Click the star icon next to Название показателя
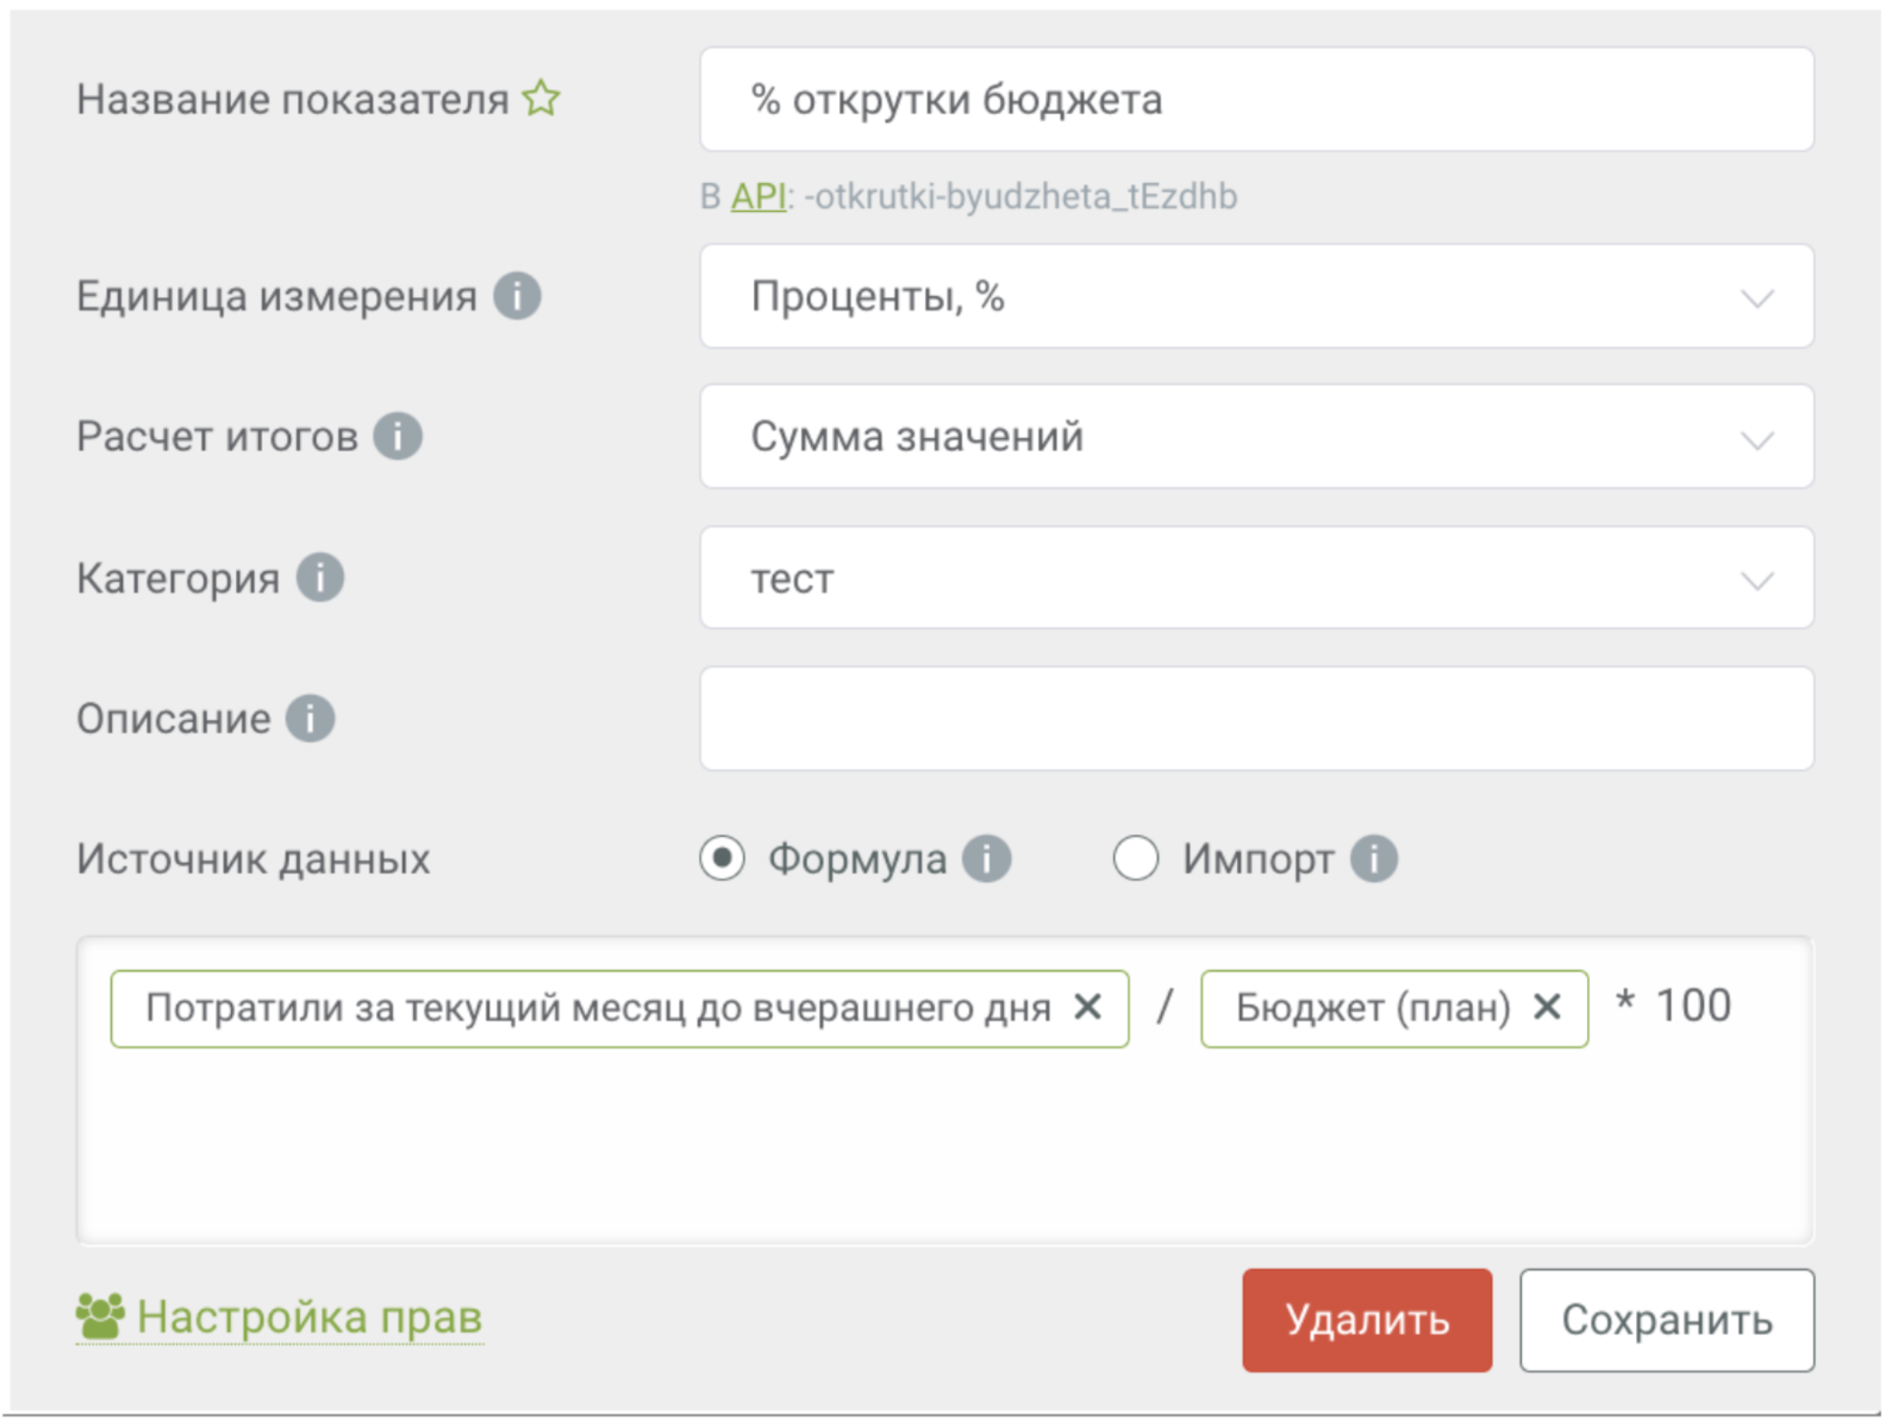 [x=541, y=98]
